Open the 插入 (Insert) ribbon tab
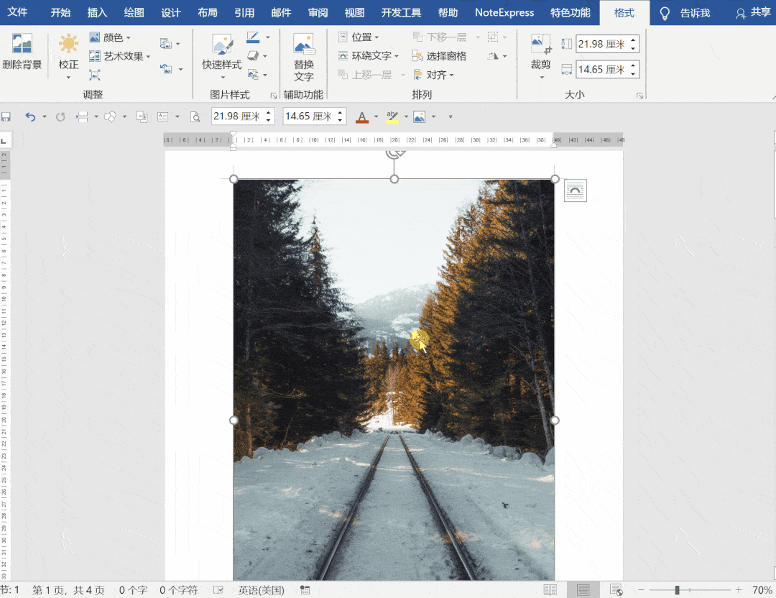This screenshot has height=598, width=776. (x=97, y=12)
